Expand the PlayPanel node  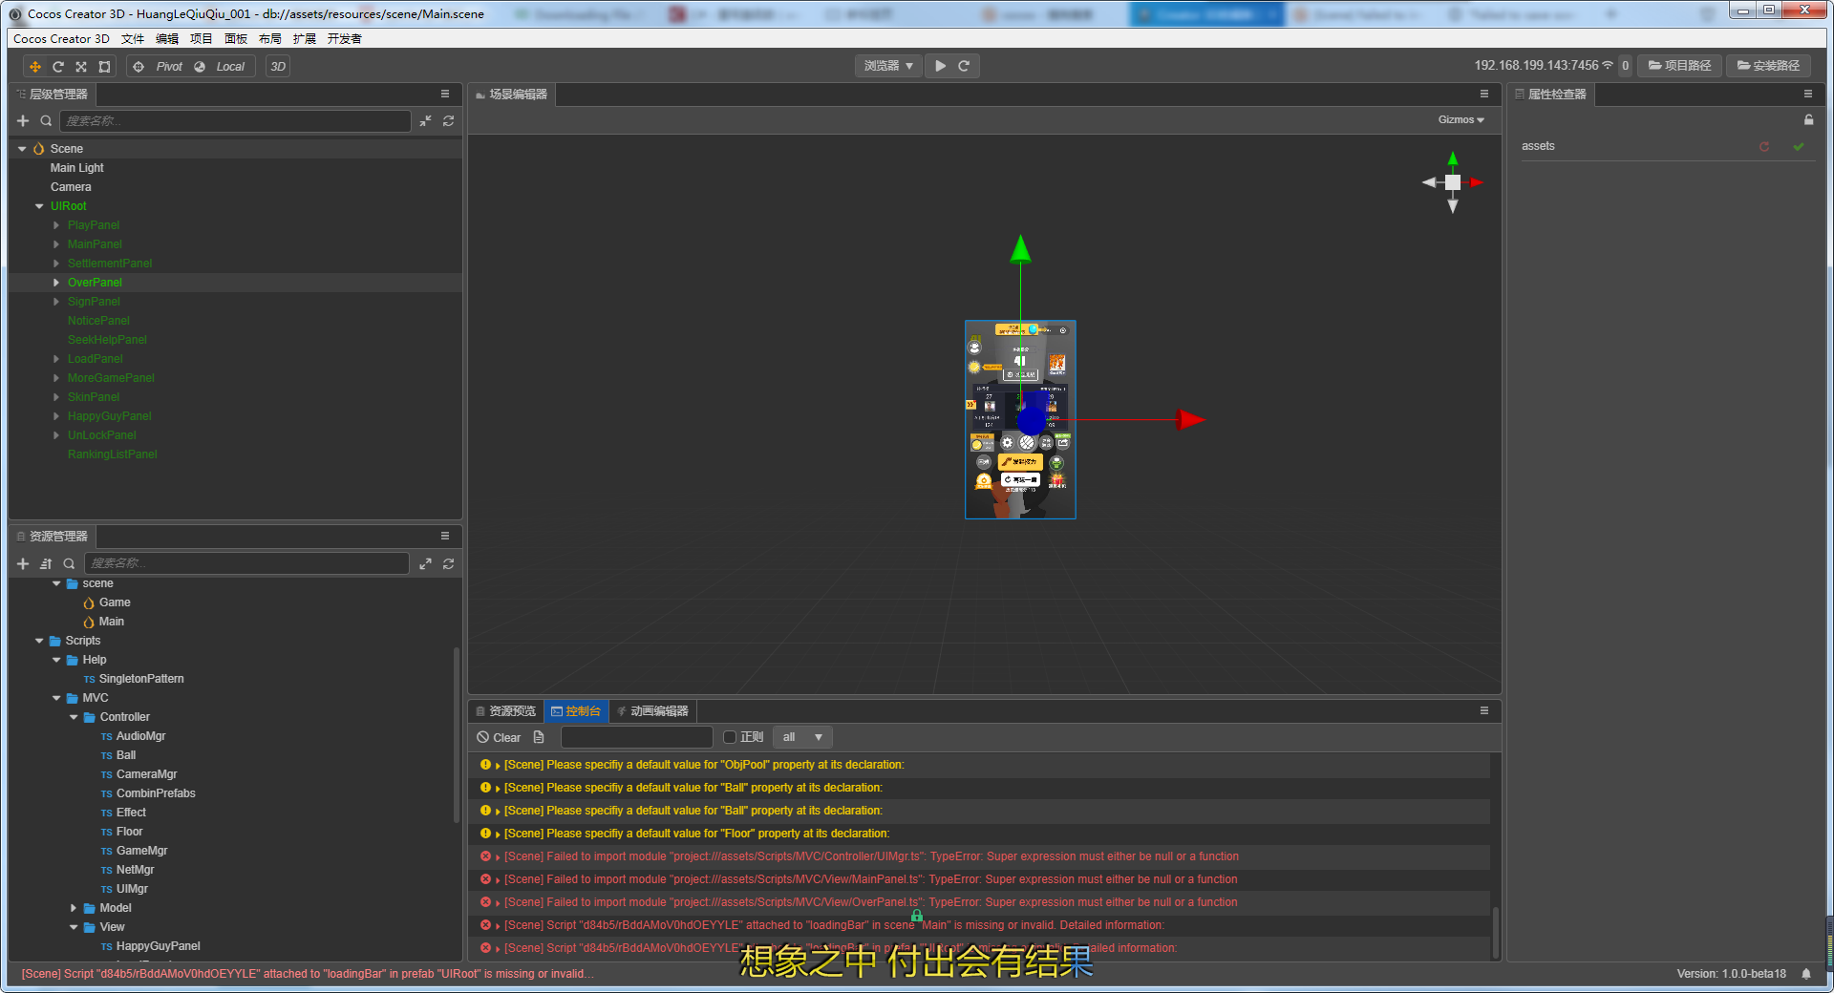pyautogui.click(x=56, y=225)
